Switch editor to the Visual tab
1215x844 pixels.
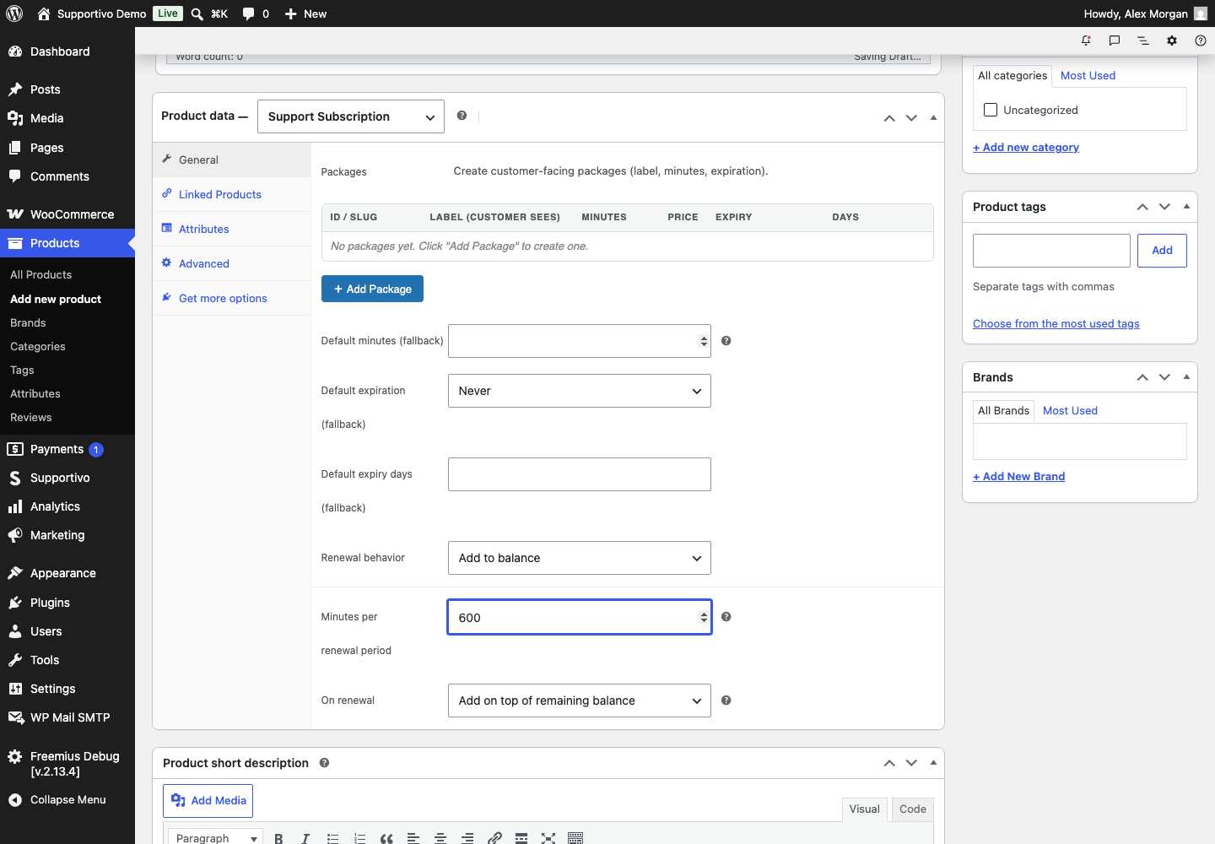864,809
